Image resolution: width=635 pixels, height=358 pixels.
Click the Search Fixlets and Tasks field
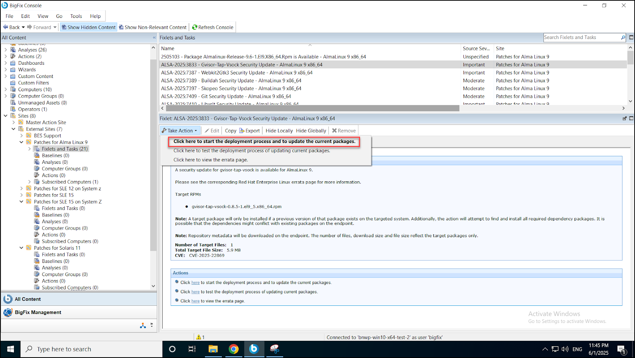click(x=581, y=38)
